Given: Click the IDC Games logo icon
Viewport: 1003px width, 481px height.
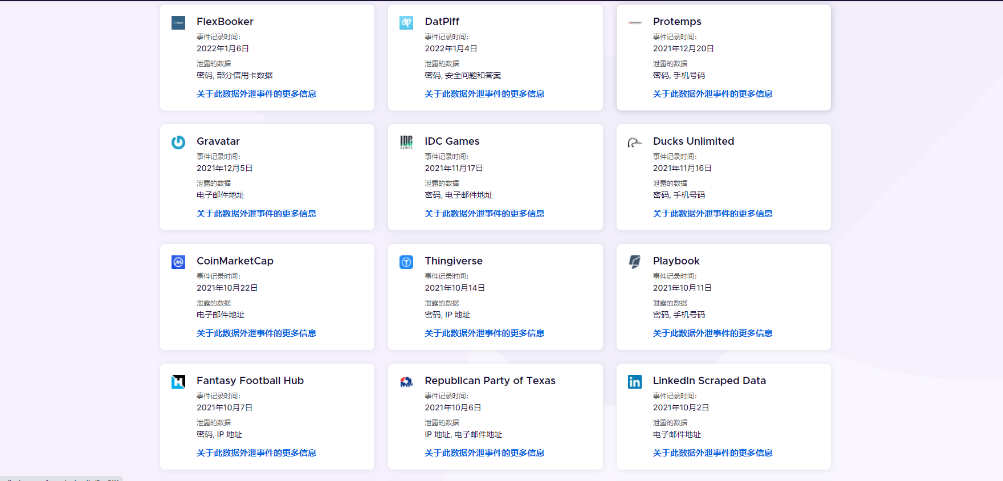Looking at the screenshot, I should click(406, 142).
